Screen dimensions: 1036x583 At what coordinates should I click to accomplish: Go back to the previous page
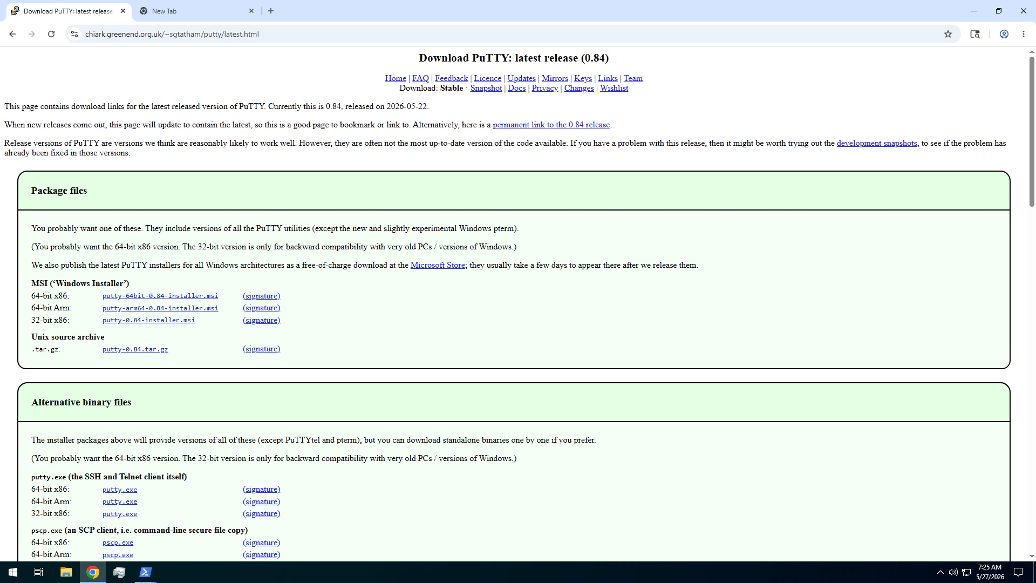12,34
